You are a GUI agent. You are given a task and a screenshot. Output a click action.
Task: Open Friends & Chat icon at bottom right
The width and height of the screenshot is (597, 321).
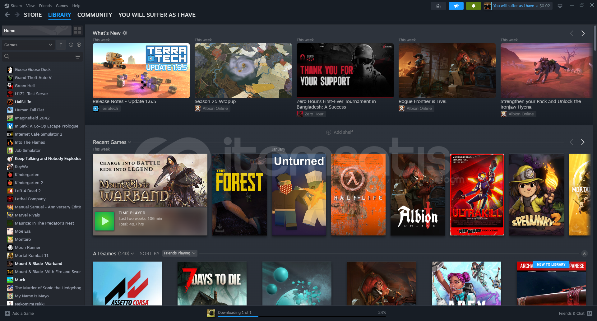coord(590,313)
